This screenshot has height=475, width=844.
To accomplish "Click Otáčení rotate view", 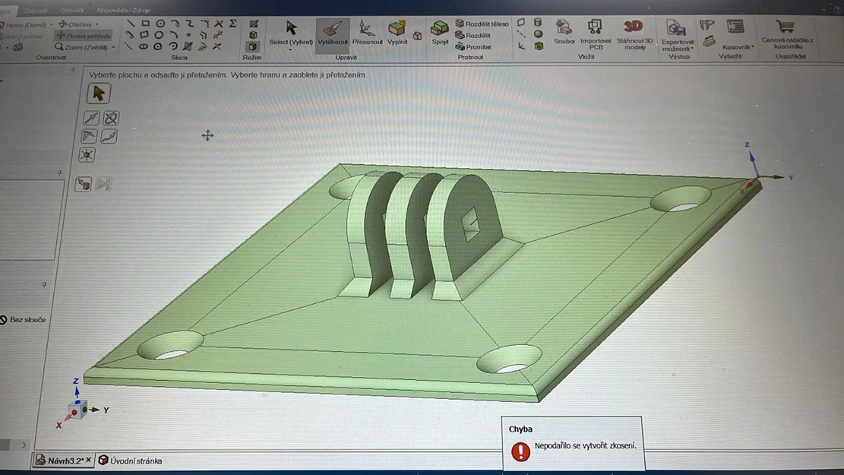I will coord(75,24).
